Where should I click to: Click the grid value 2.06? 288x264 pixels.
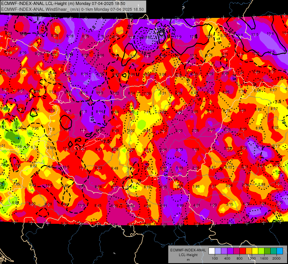click(x=195, y=131)
